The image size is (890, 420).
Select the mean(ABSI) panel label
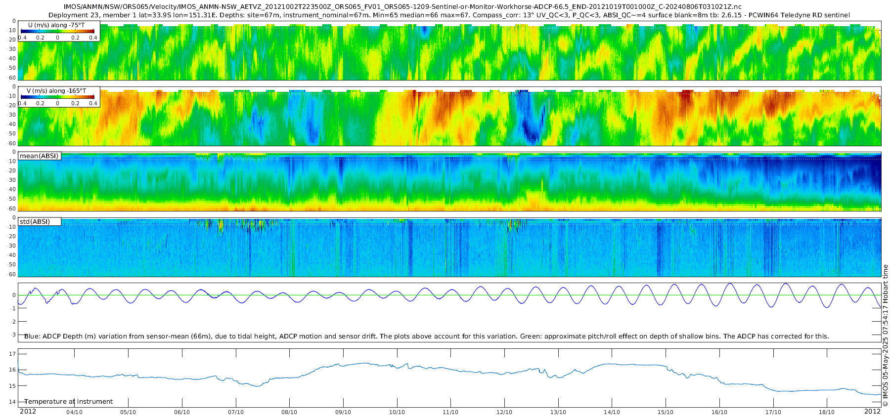click(x=39, y=156)
